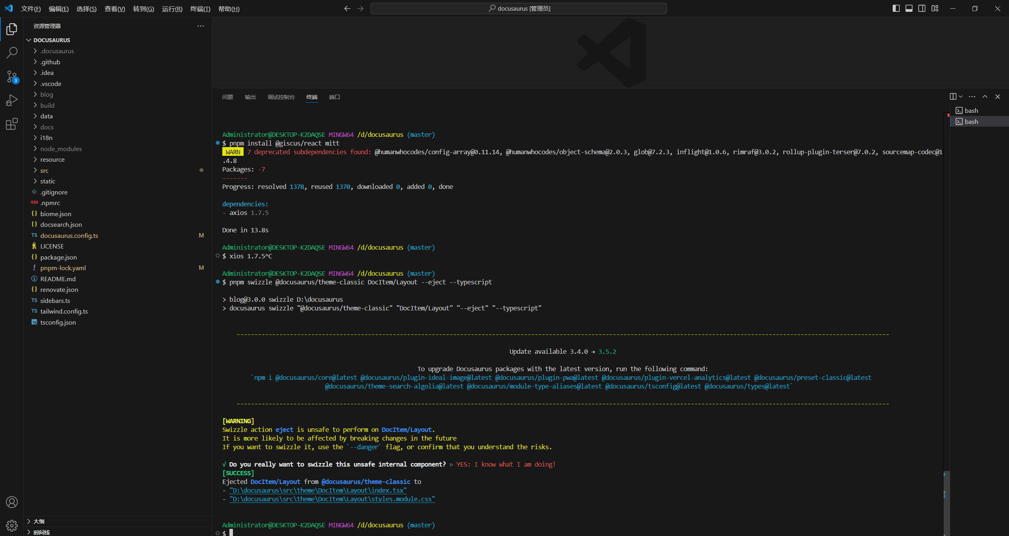Select the first bash terminal

tap(979, 110)
